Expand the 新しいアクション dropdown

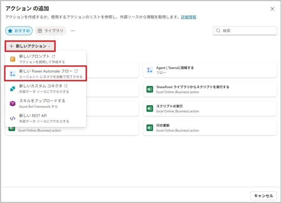point(30,46)
